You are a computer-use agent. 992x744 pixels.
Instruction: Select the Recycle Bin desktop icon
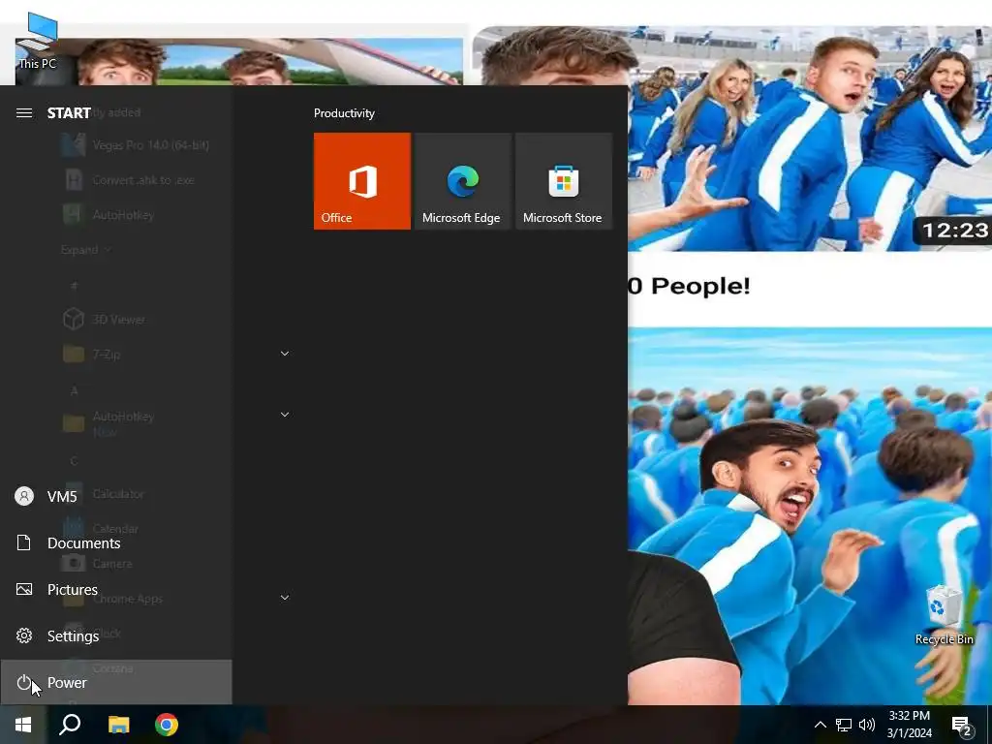coord(944,615)
